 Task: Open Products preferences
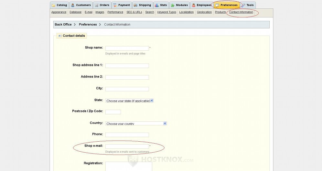click(220, 12)
